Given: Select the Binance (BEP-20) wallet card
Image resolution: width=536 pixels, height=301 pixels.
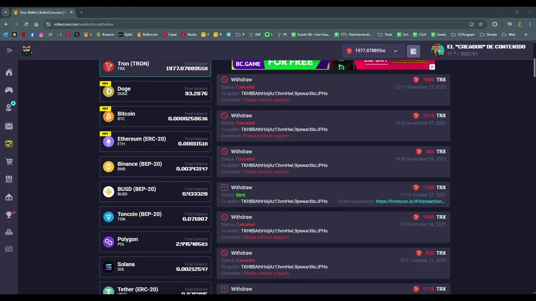Looking at the screenshot, I should point(155,166).
